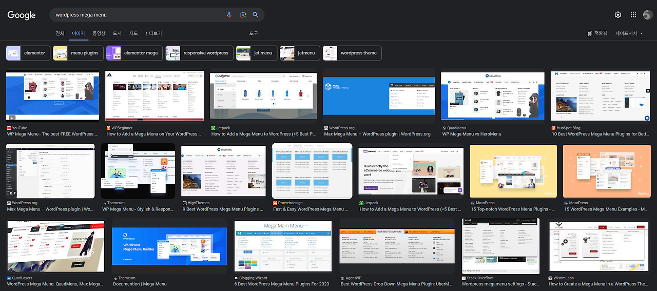This screenshot has height=291, width=657.
Task: Click the HubSpot Blog source label
Action: tap(569, 128)
